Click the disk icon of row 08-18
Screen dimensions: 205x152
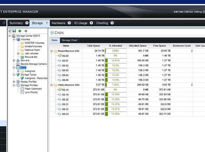[x=60, y=90]
